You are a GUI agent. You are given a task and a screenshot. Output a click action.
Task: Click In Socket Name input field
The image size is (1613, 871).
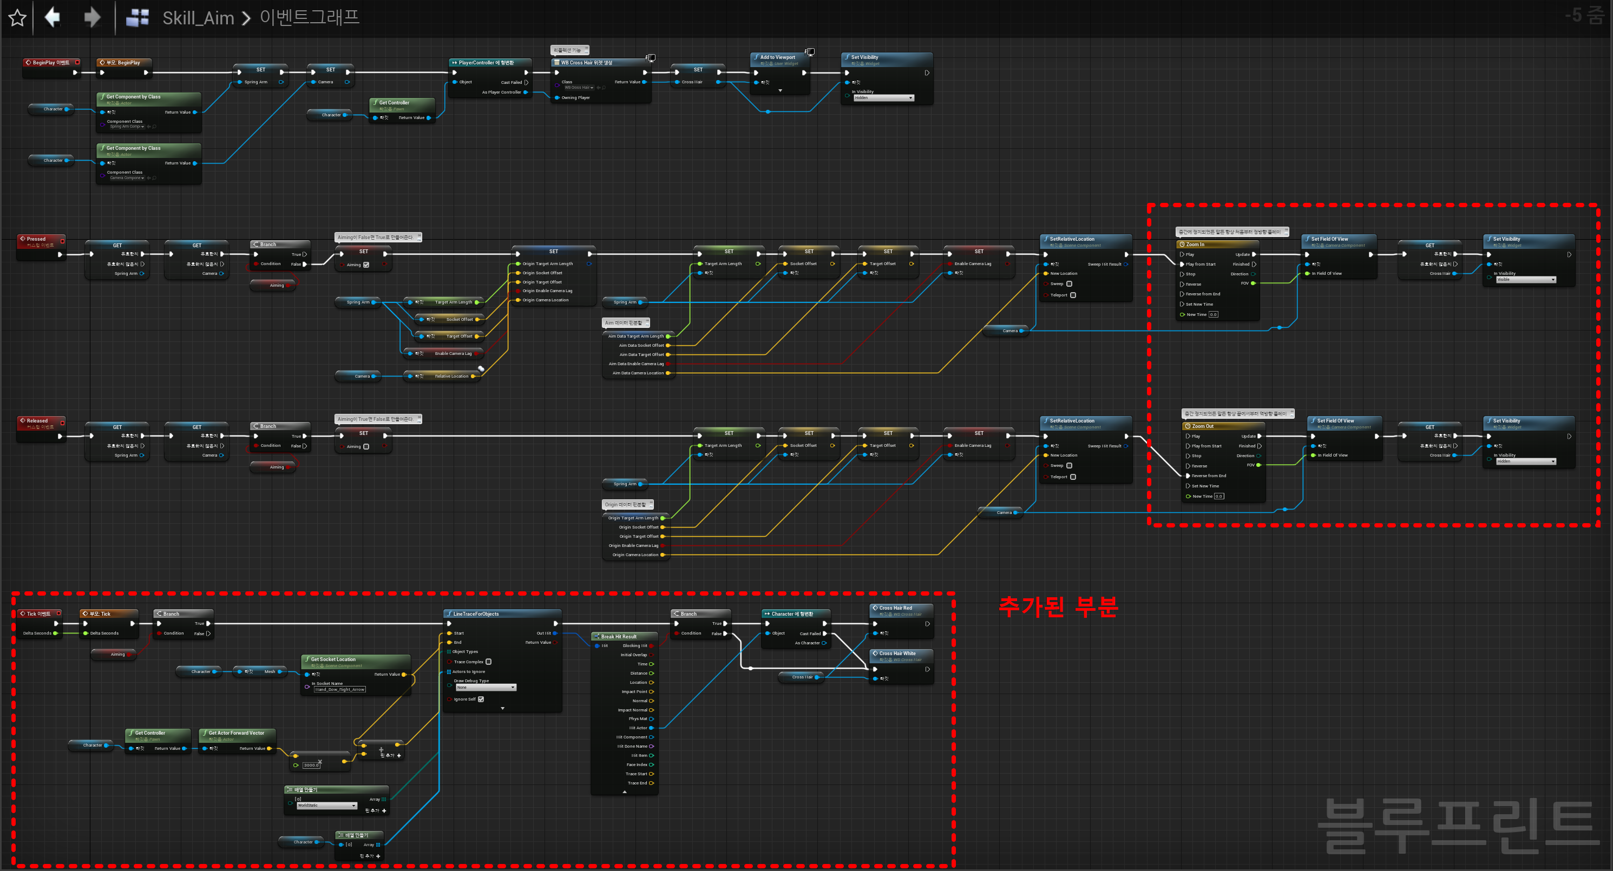pos(340,690)
